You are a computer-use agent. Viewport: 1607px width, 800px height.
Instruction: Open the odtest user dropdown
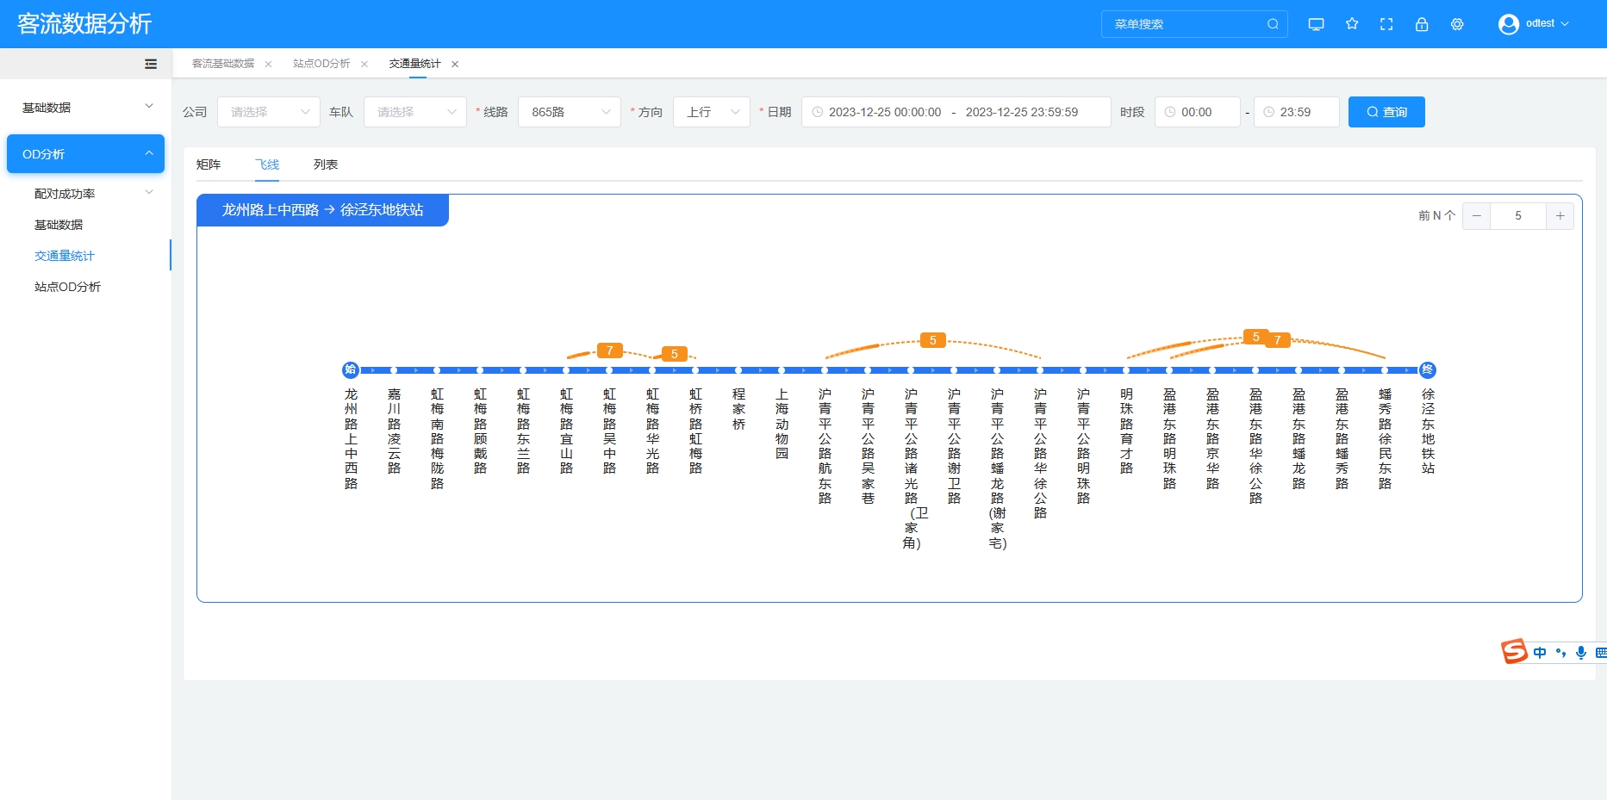(1547, 24)
